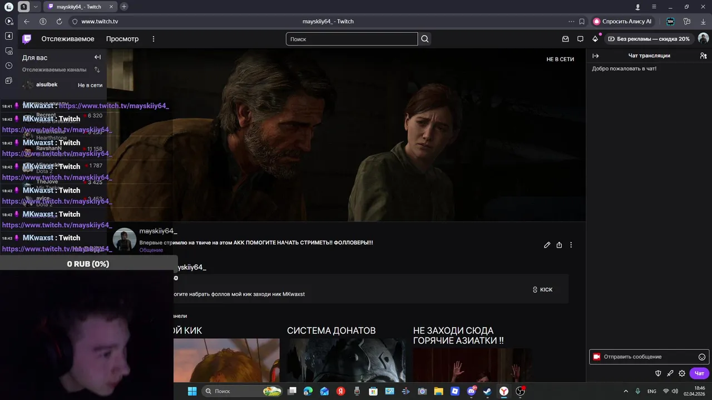Viewport: 712px width, 400px height.
Task: Open the НЕ ЗАХОДИ СЮДА panel image
Action: [x=472, y=365]
